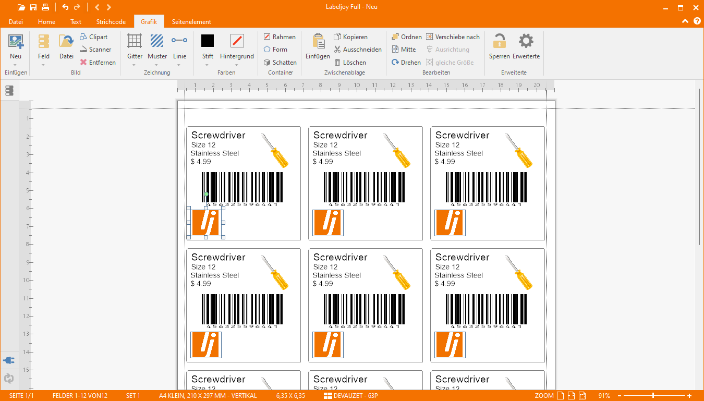Open Ordnen arrange options
This screenshot has width=704, height=401.
(x=406, y=37)
